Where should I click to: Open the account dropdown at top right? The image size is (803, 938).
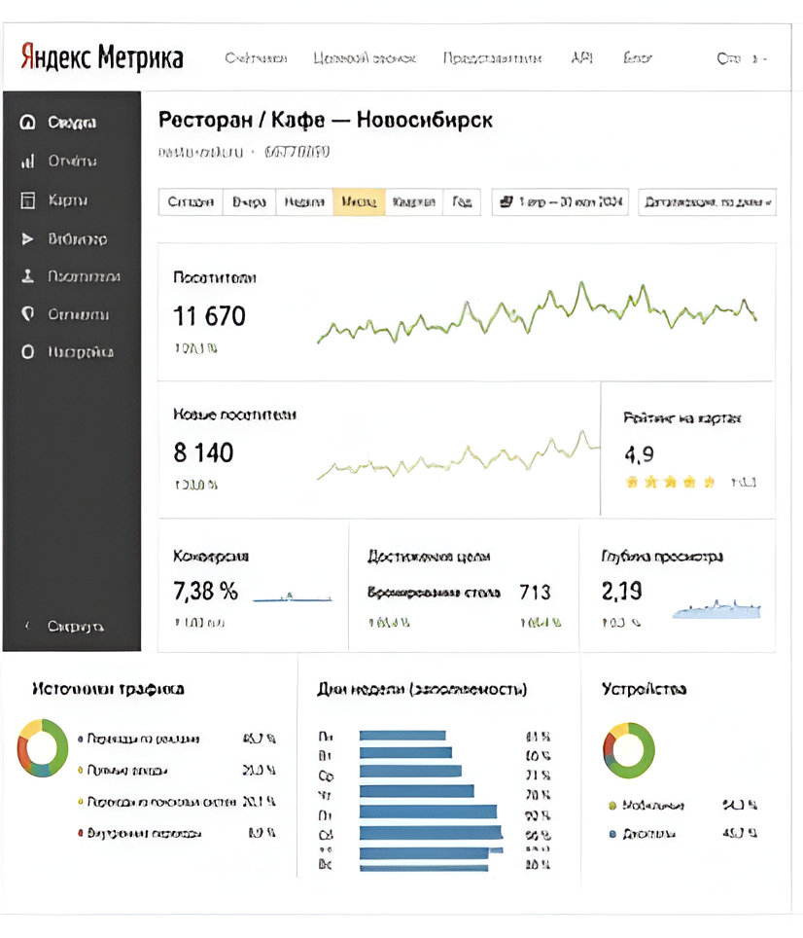point(743,58)
